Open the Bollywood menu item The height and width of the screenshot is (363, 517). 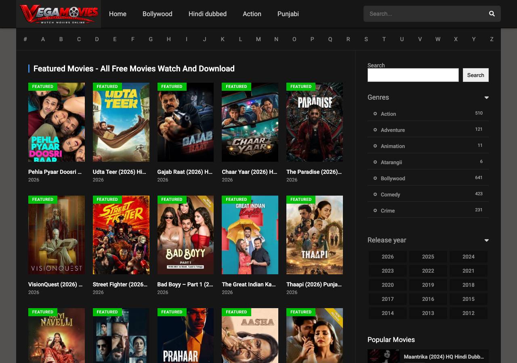pos(158,14)
